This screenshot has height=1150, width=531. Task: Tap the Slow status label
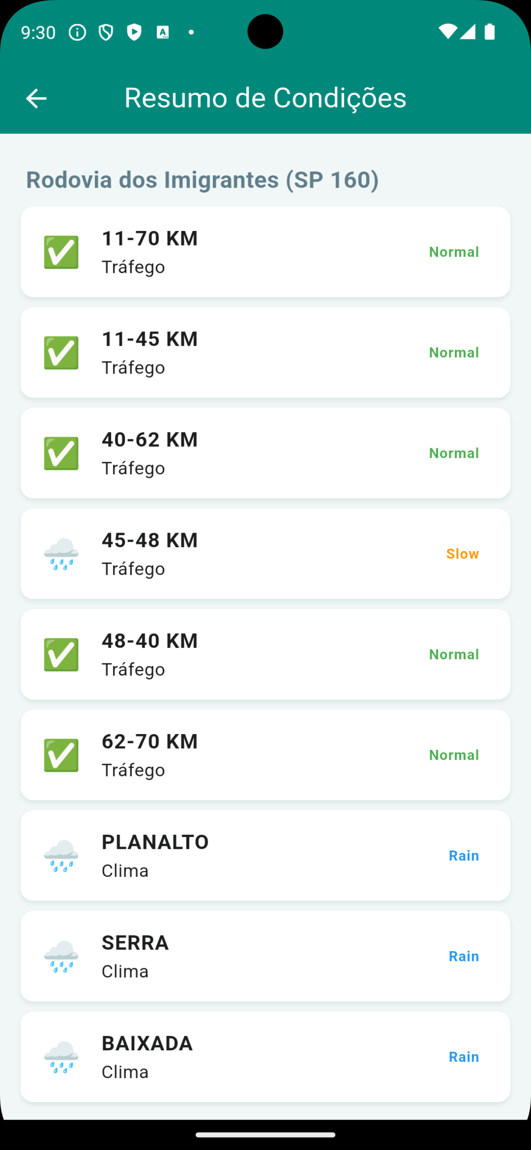[x=462, y=554]
